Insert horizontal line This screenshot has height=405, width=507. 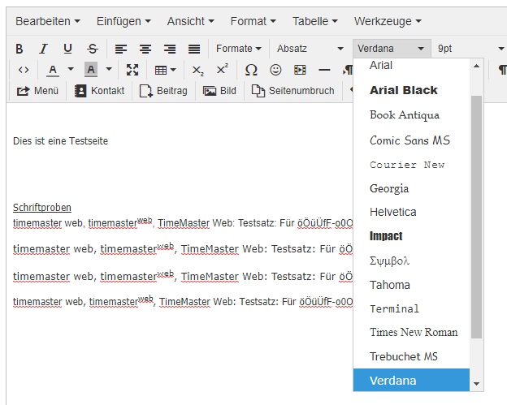(x=324, y=70)
